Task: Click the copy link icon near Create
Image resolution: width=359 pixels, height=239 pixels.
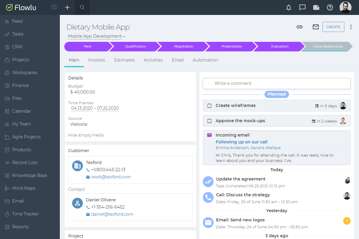Action: [x=299, y=27]
